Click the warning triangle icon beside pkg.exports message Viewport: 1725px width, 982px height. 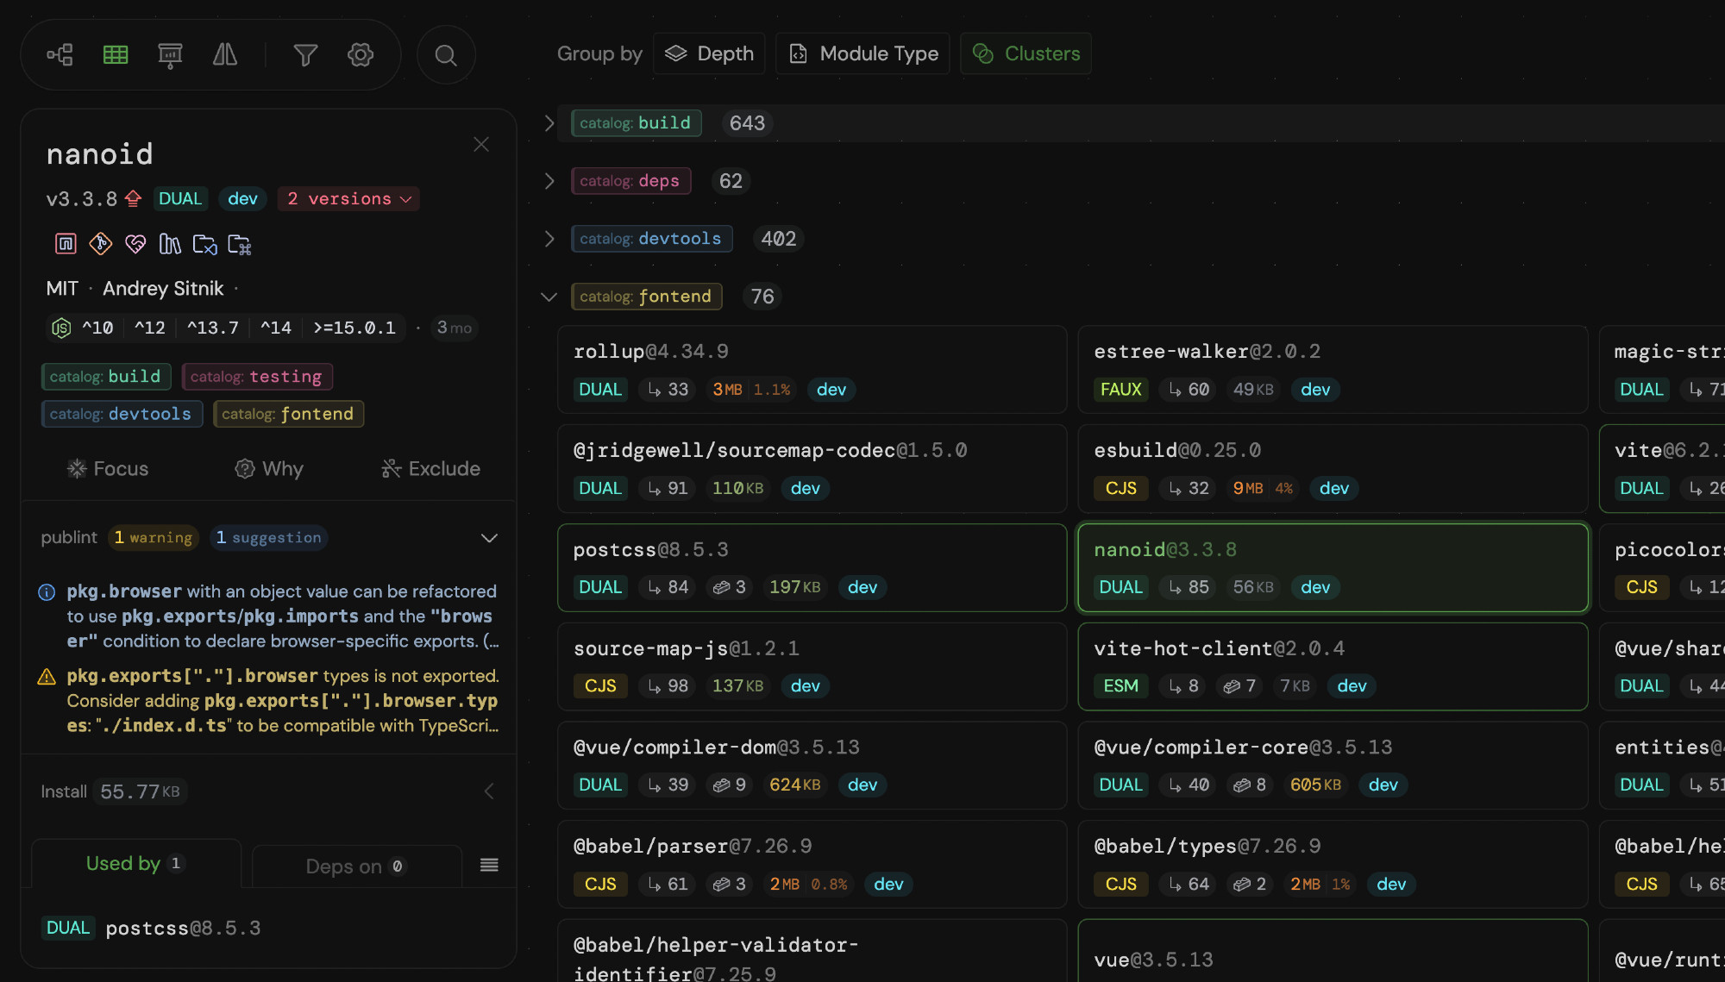tap(47, 677)
